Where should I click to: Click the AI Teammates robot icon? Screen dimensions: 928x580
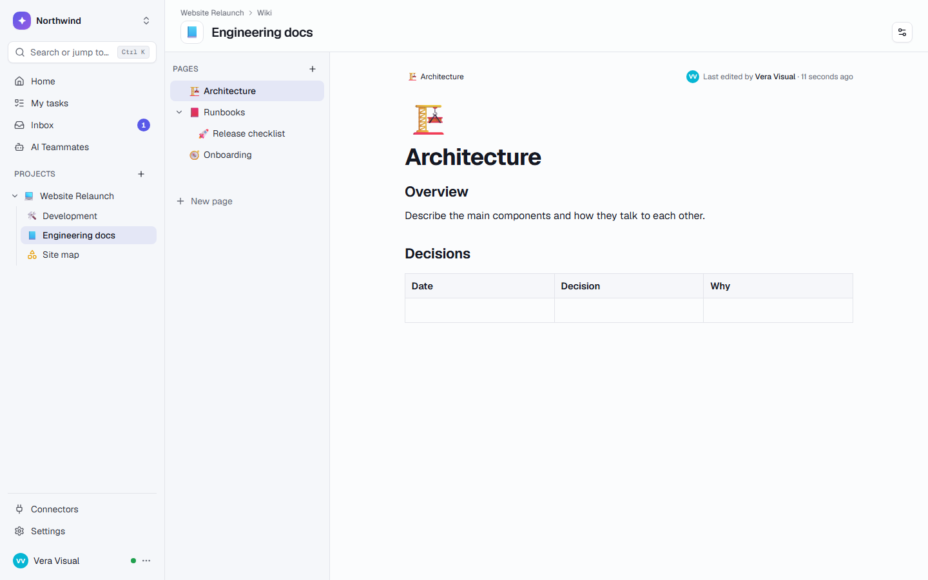[x=19, y=147]
